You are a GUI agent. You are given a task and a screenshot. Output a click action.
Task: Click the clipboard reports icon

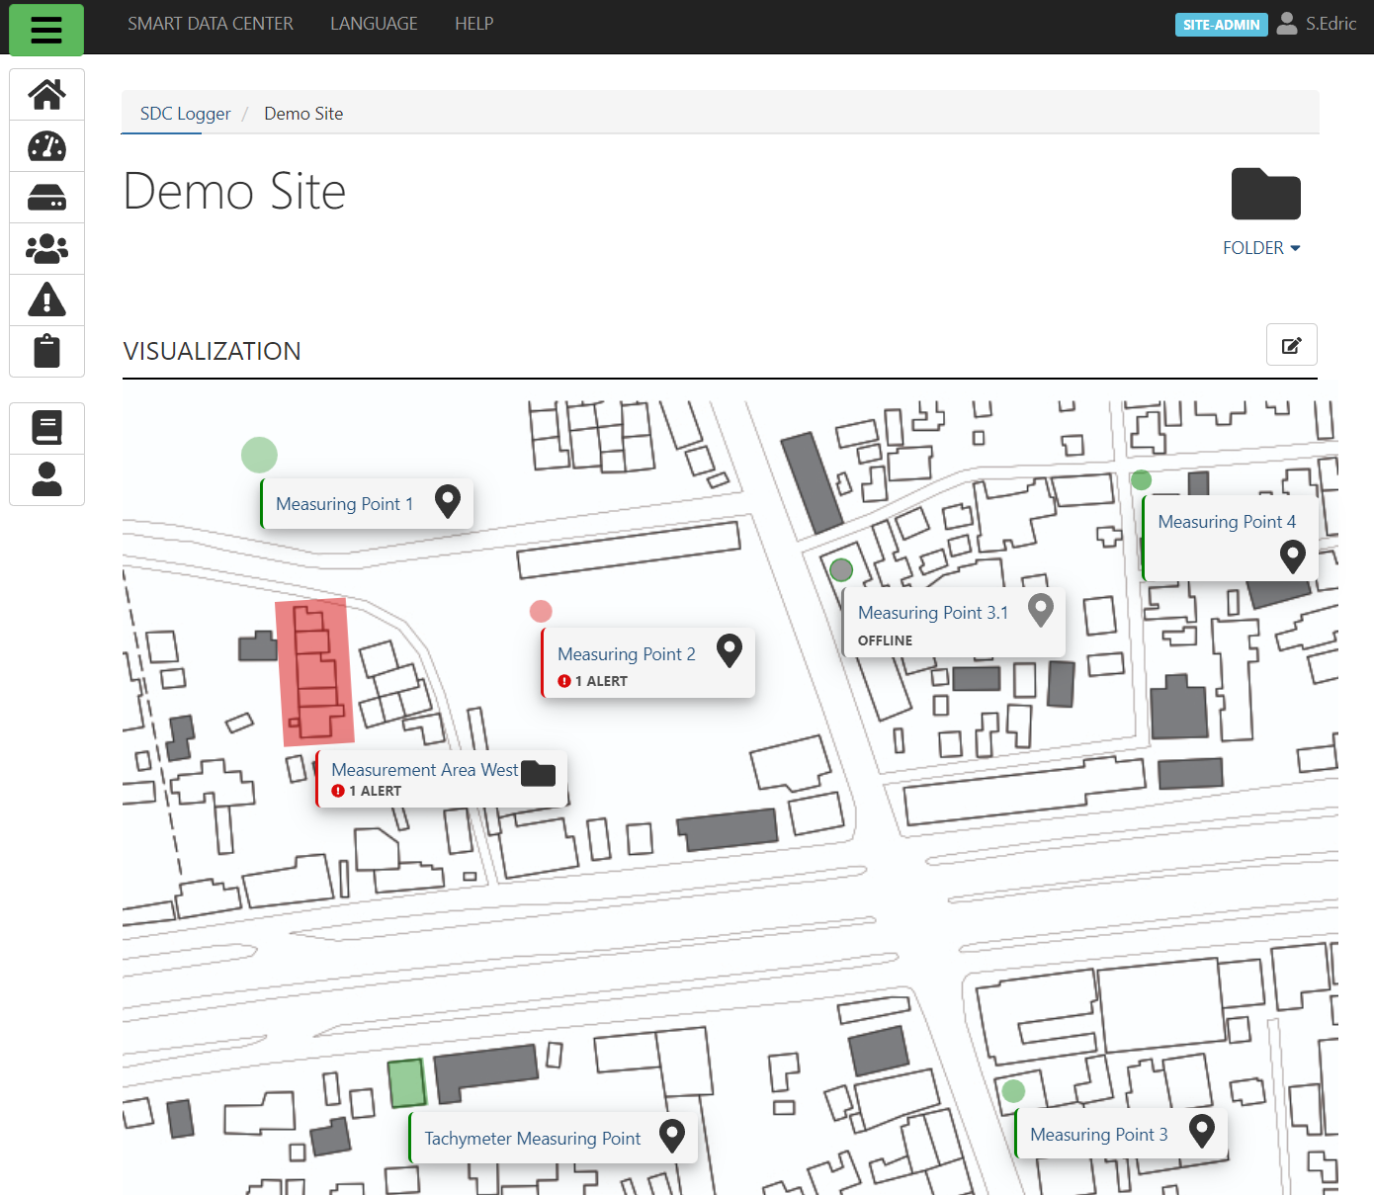click(x=46, y=351)
